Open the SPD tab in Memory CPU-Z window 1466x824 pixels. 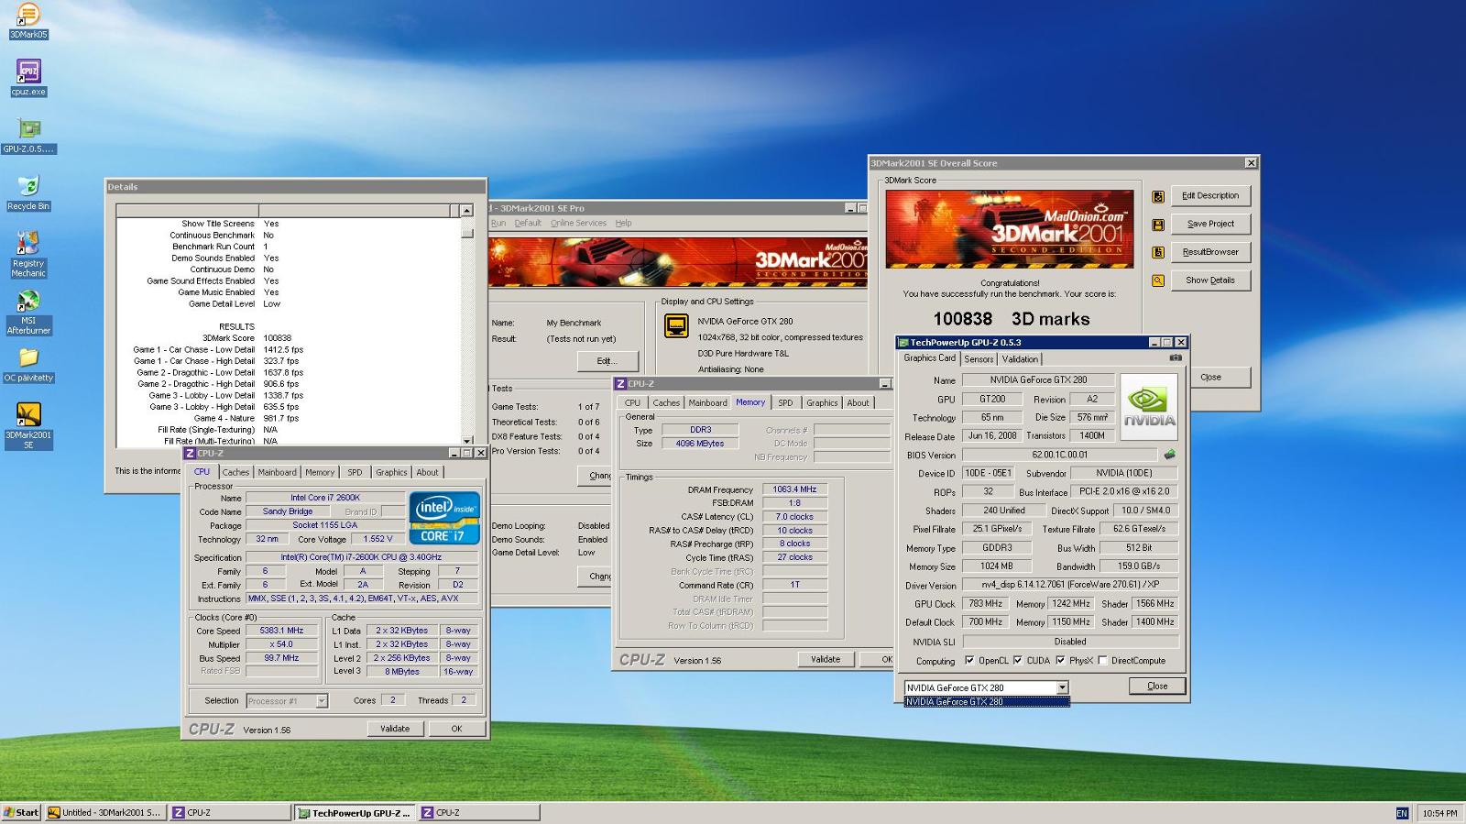785,403
